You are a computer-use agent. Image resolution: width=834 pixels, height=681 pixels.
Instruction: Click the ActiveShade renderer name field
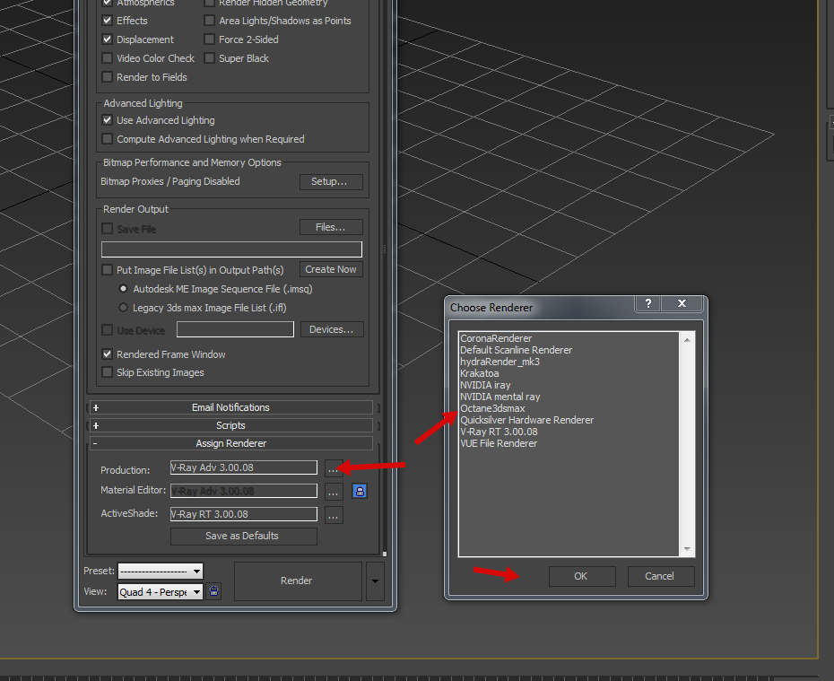coord(244,514)
